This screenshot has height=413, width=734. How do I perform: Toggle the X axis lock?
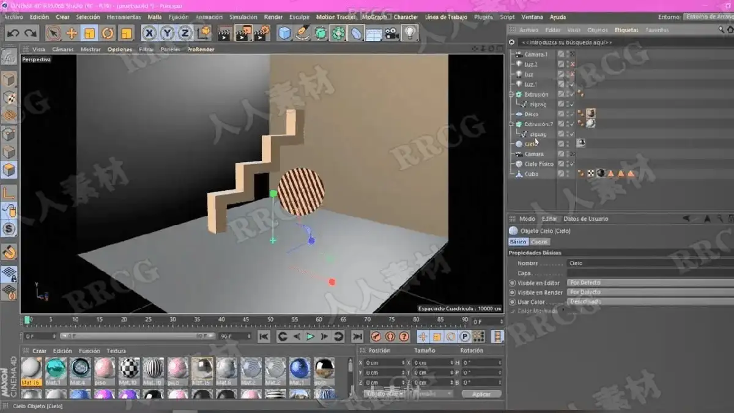coord(149,33)
